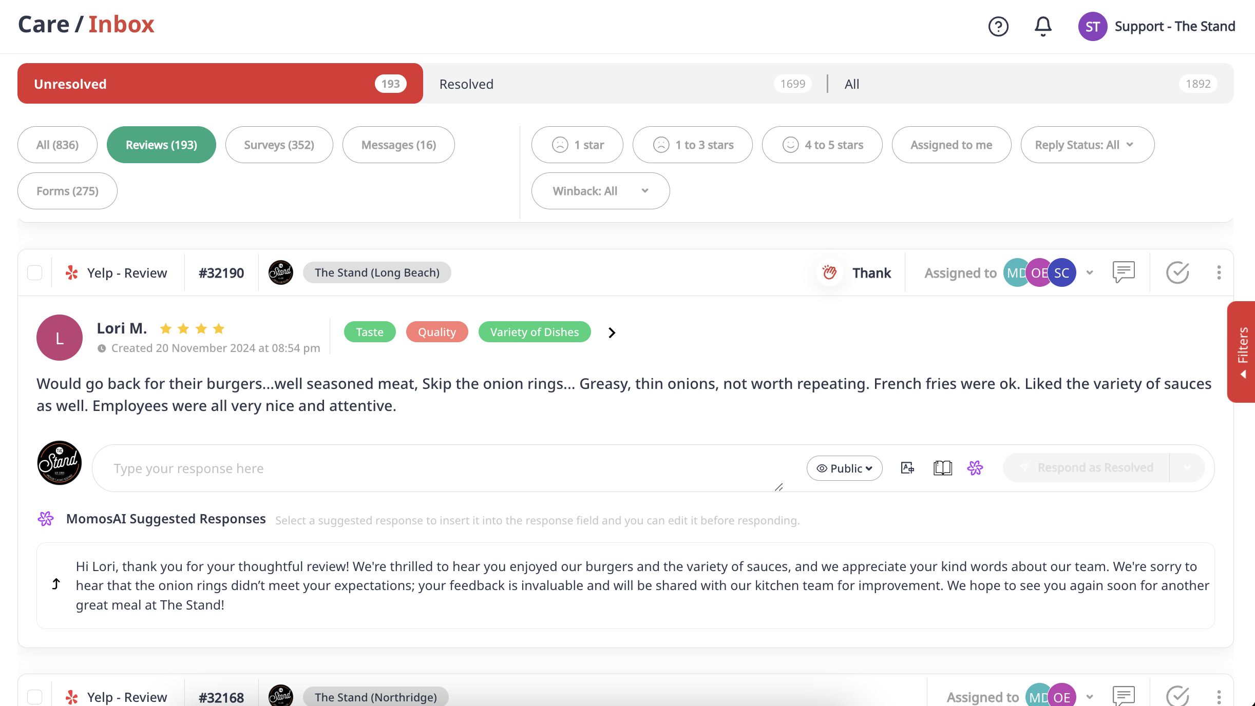Click the Variety of Dishes tag
1255x706 pixels.
click(x=535, y=332)
